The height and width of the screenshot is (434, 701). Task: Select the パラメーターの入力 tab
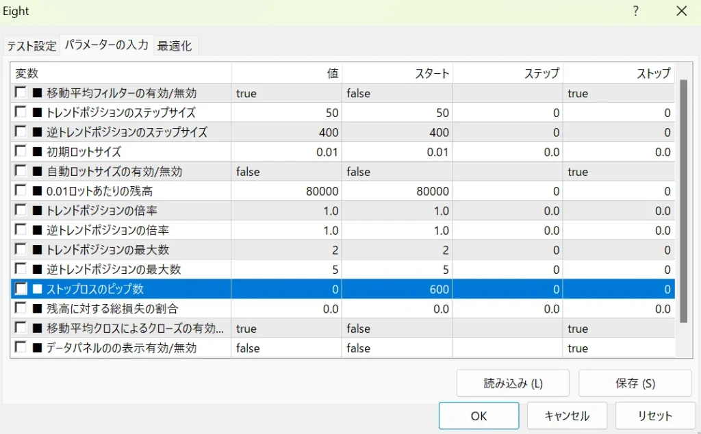pos(106,45)
